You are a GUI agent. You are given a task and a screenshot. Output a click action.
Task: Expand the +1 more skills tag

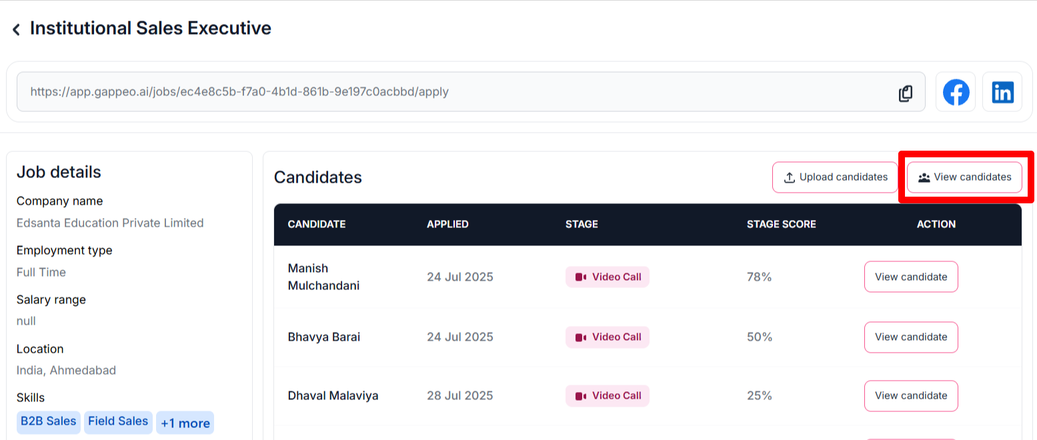pyautogui.click(x=185, y=422)
